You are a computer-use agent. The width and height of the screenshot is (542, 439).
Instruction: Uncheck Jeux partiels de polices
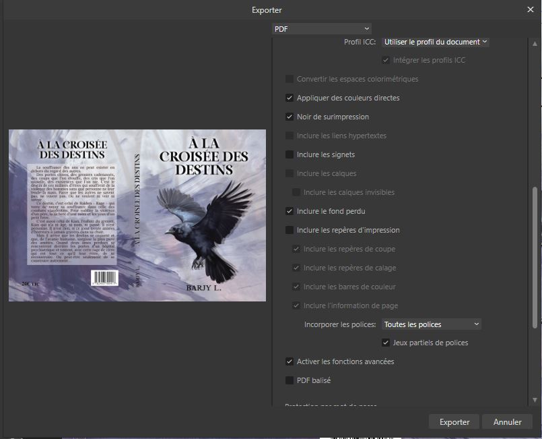pos(386,343)
